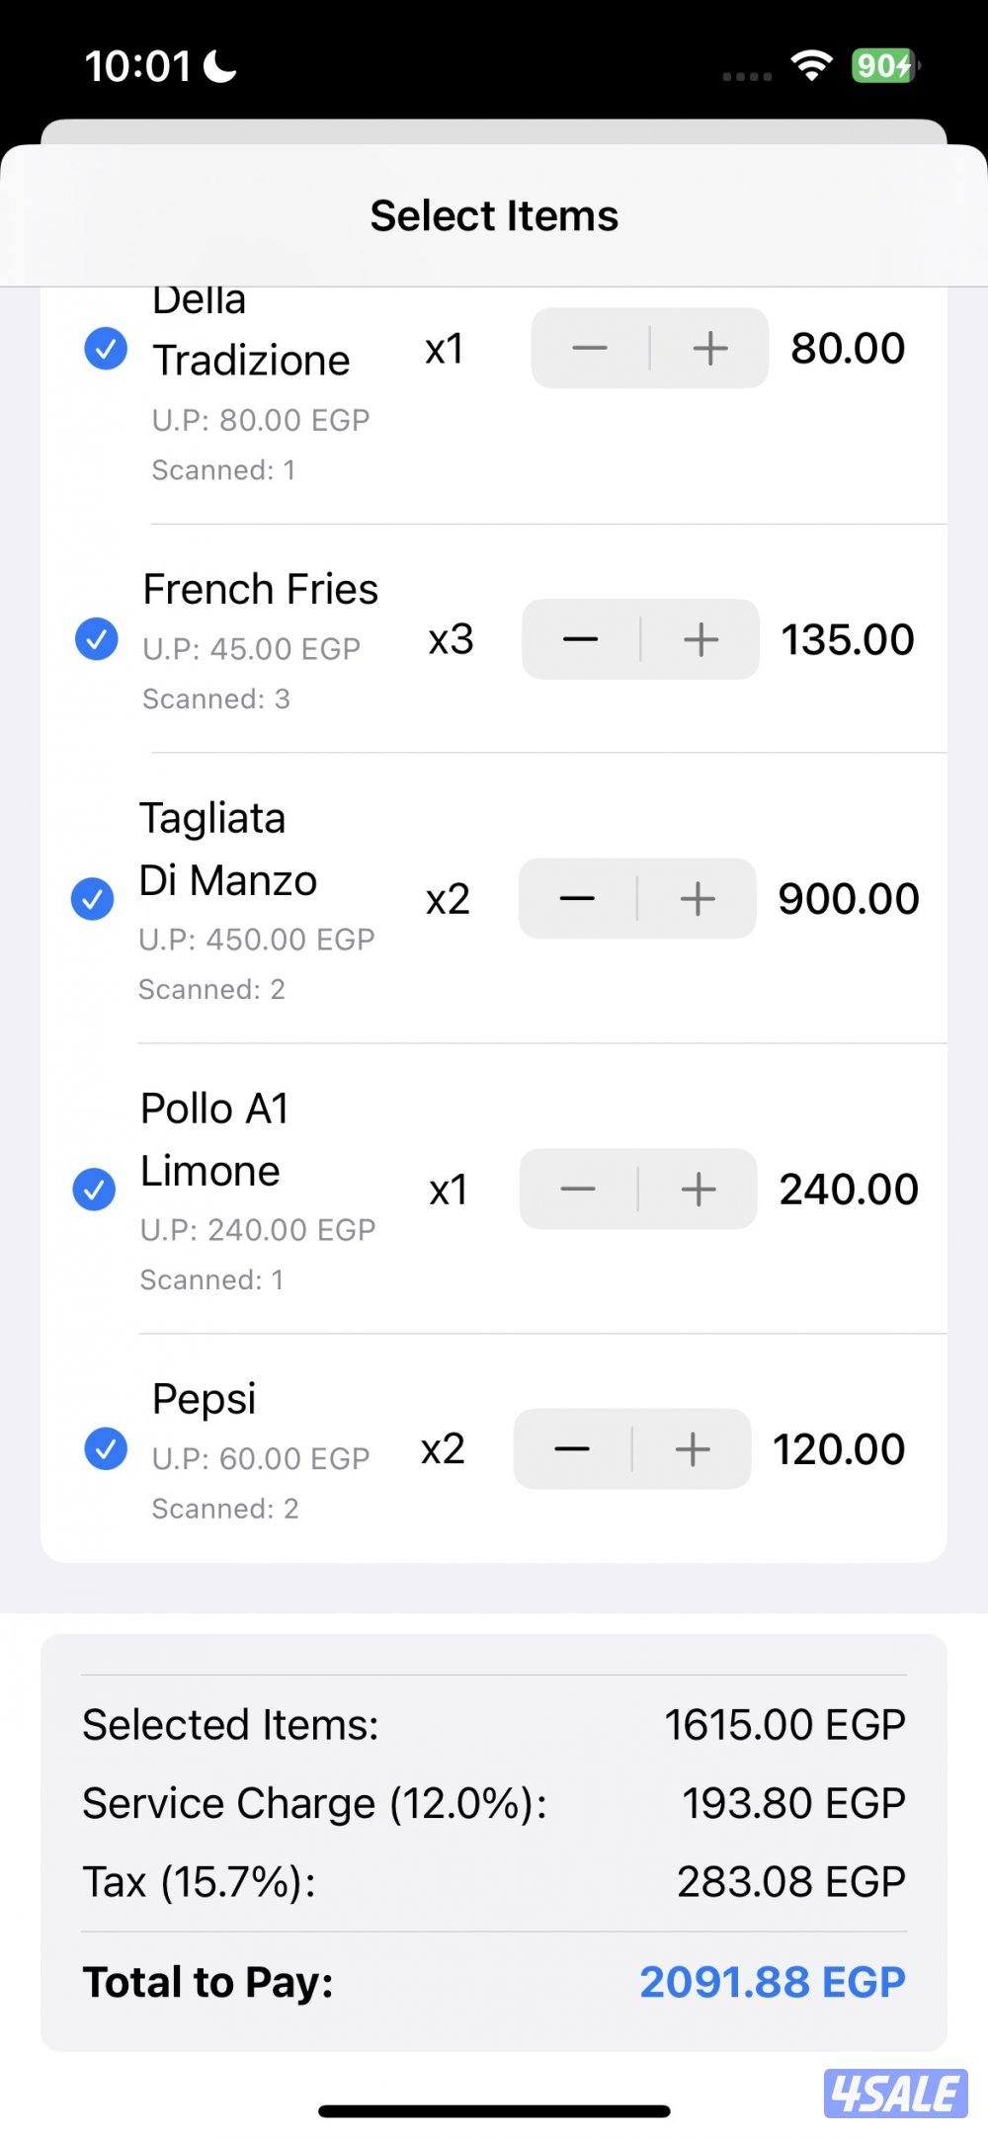The width and height of the screenshot is (988, 2138).
Task: Add one more Della Tradizione
Action: 709,348
